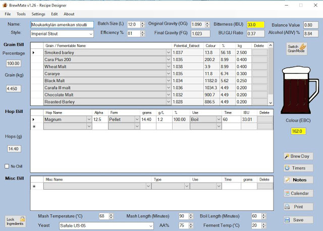Save recipe with the floppy disk button
The height and width of the screenshot is (231, 323).
(x=298, y=220)
